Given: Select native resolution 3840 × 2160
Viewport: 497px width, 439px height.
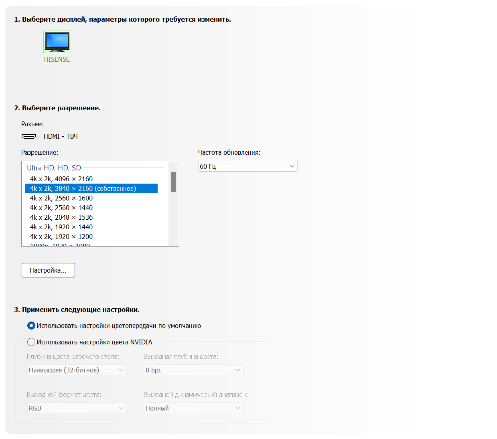Looking at the screenshot, I should click(83, 188).
